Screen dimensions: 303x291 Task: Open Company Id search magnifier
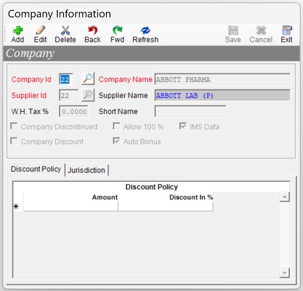click(x=88, y=78)
